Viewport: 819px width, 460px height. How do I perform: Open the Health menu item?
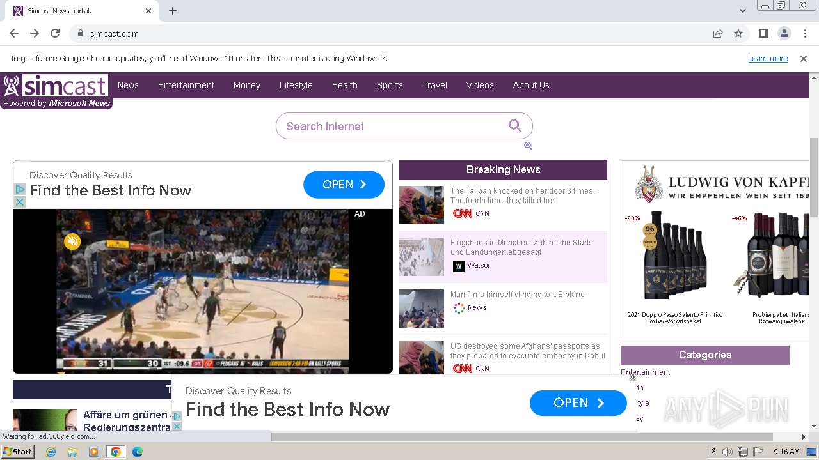[345, 85]
